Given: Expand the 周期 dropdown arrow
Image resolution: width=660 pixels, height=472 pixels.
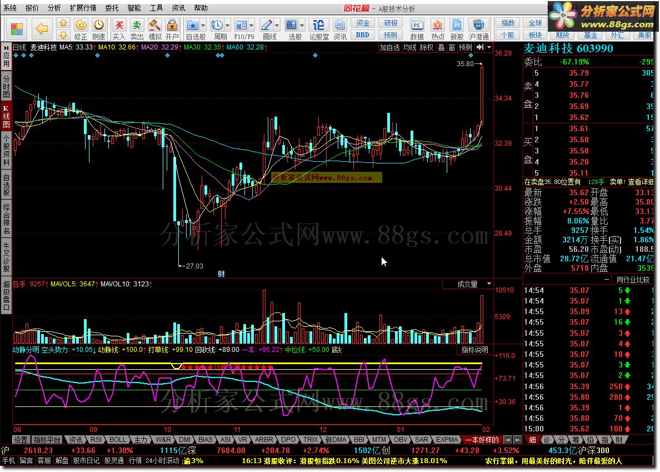Looking at the screenshot, I should pyautogui.click(x=227, y=25).
